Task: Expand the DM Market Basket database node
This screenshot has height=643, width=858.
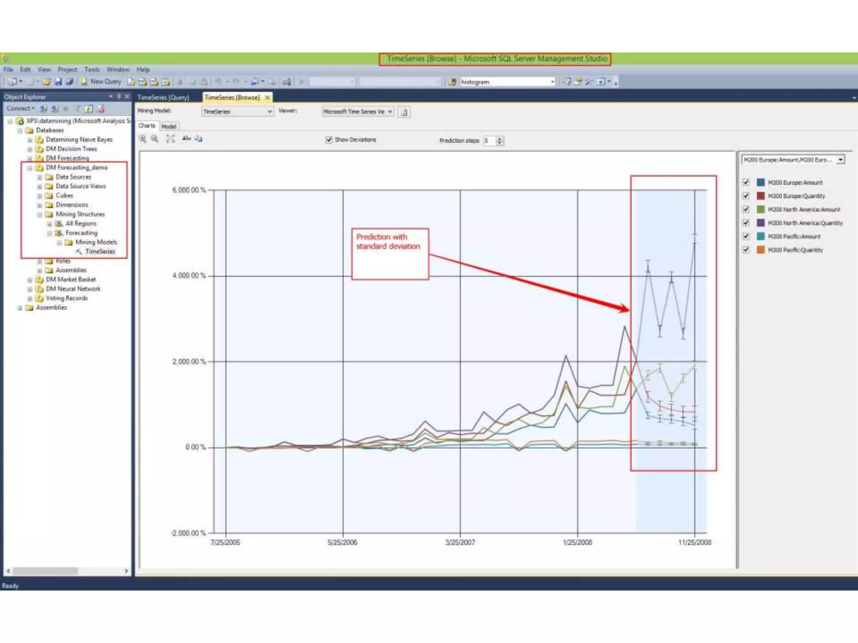Action: 30,280
